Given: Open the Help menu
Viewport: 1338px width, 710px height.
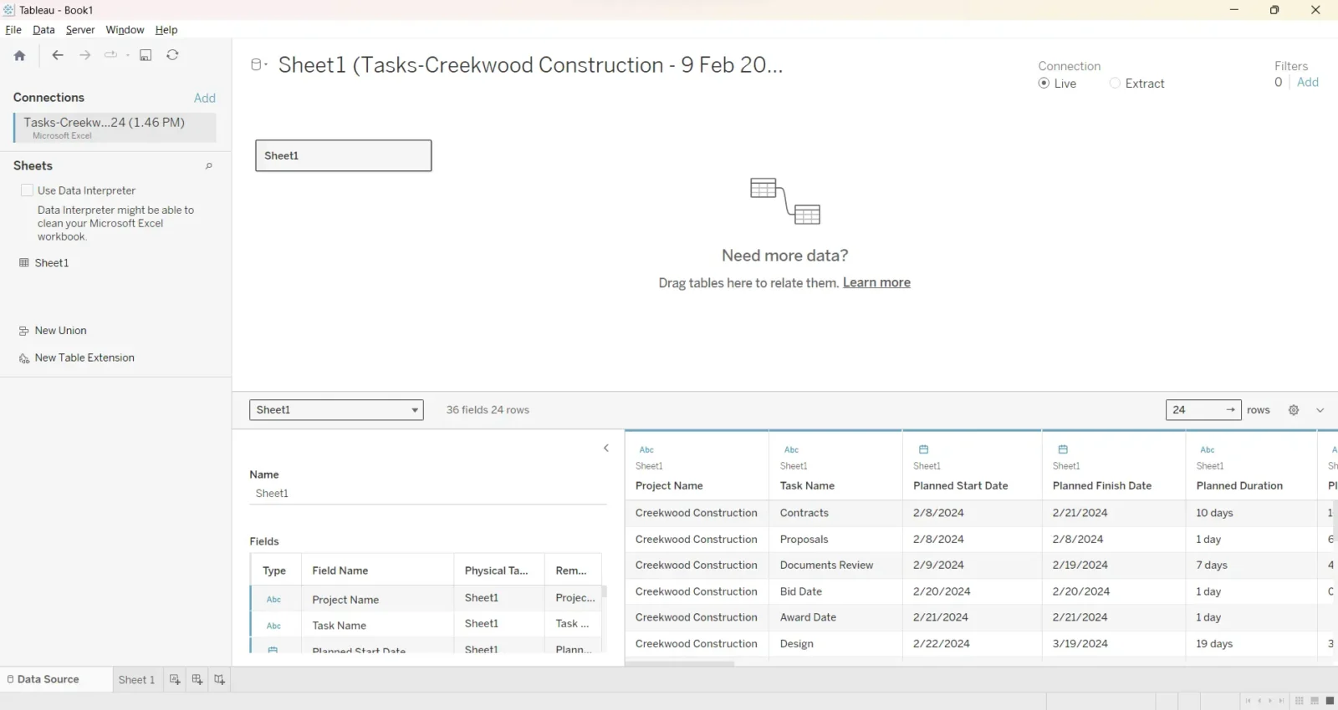Looking at the screenshot, I should (x=166, y=30).
